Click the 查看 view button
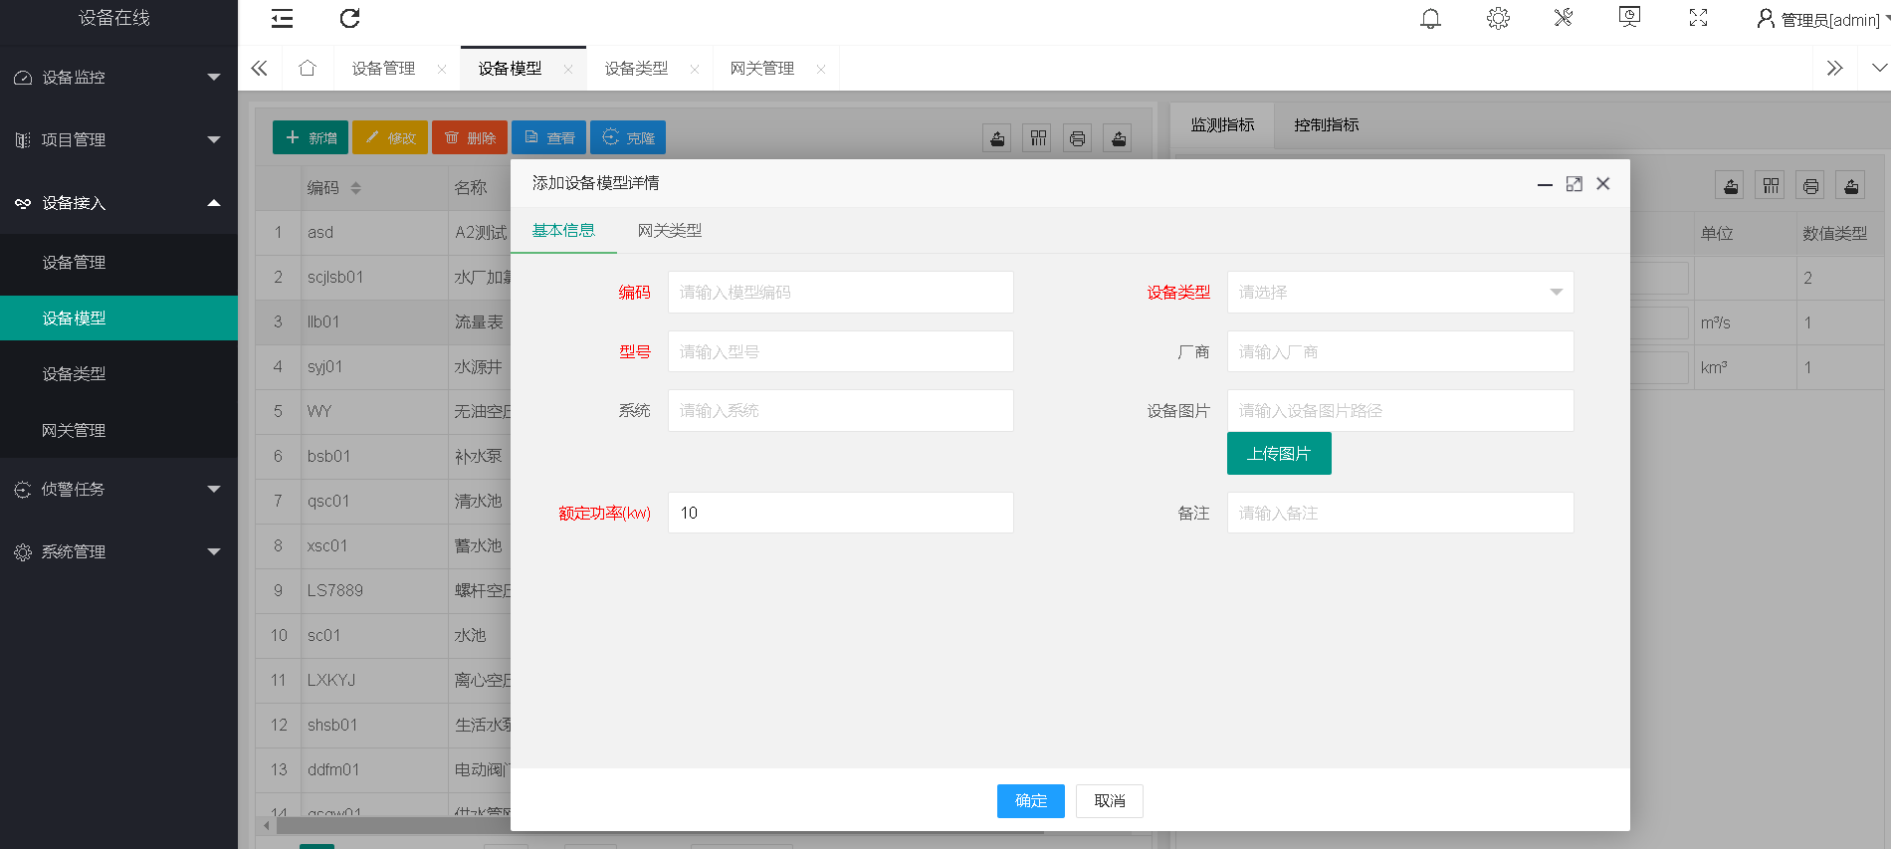 tap(549, 137)
